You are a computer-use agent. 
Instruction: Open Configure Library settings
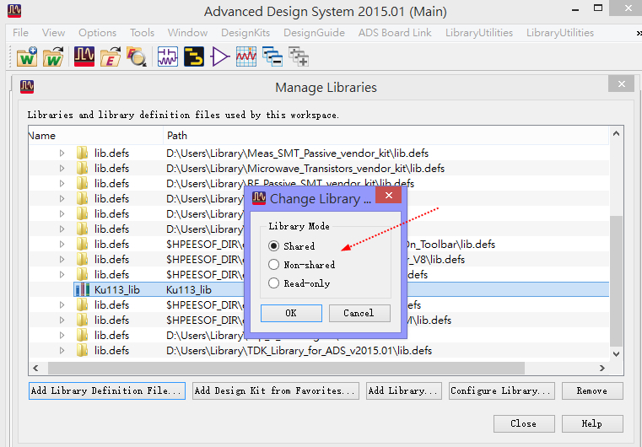tap(502, 391)
